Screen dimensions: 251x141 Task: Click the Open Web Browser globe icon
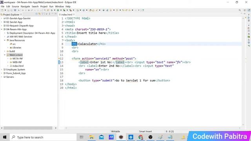click(x=104, y=10)
